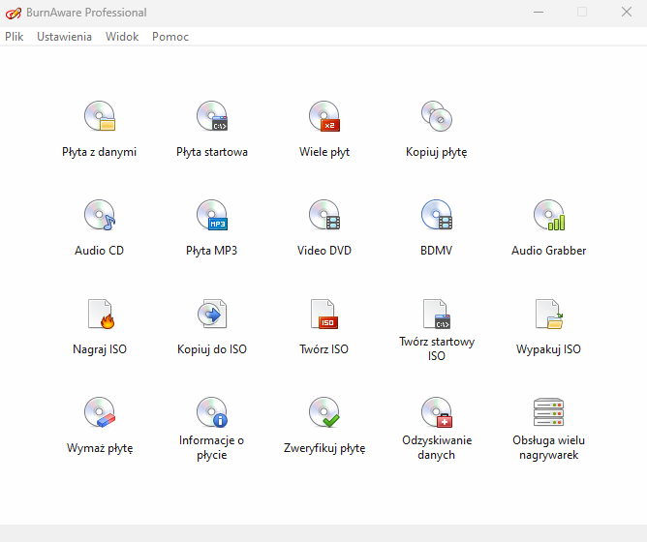Screen dimensions: 647x542
Task: Click the Nagraj ISO burn image icon
Action: pos(101,314)
